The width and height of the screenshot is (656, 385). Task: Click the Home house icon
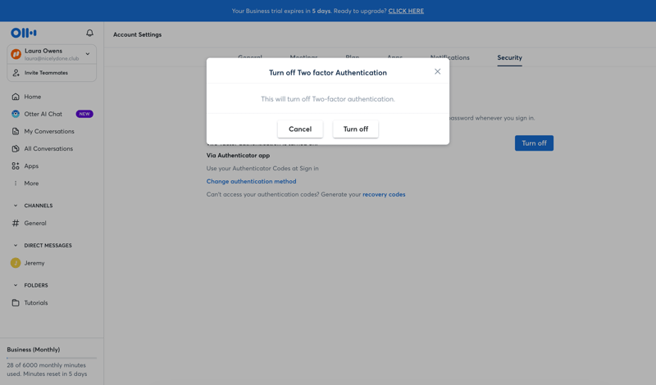16,97
